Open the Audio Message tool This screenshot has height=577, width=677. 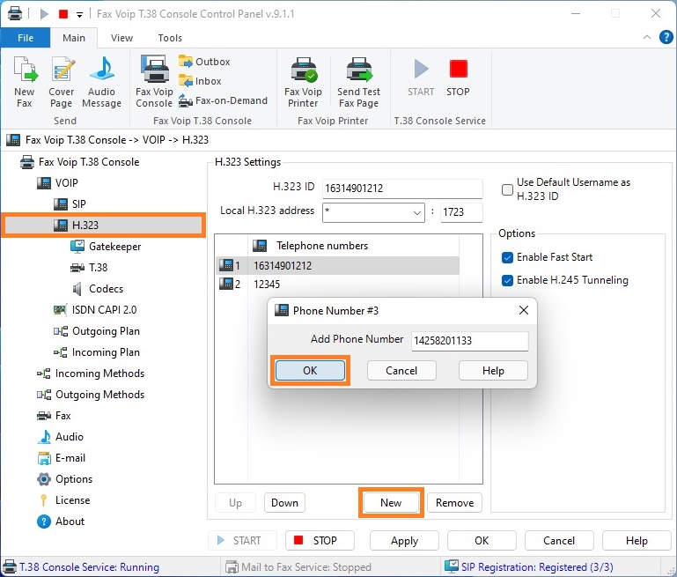(x=101, y=82)
